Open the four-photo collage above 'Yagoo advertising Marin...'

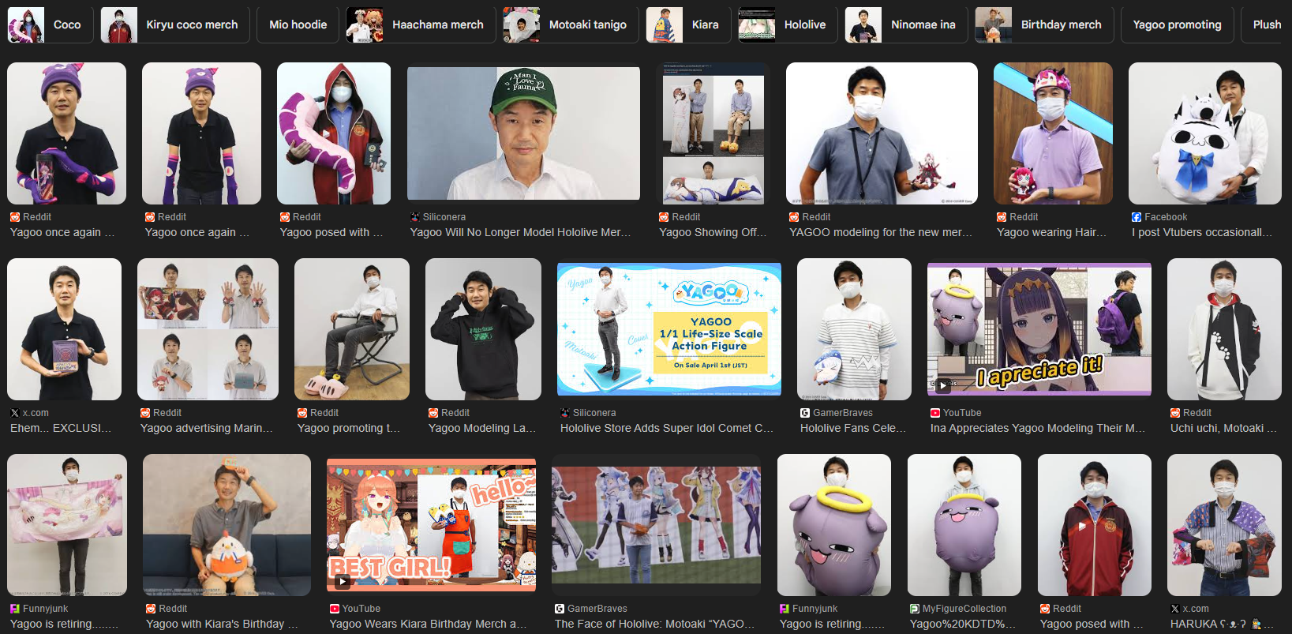pos(208,329)
